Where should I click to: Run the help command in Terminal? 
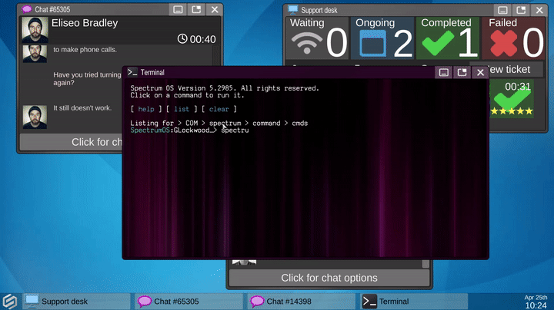(145, 110)
